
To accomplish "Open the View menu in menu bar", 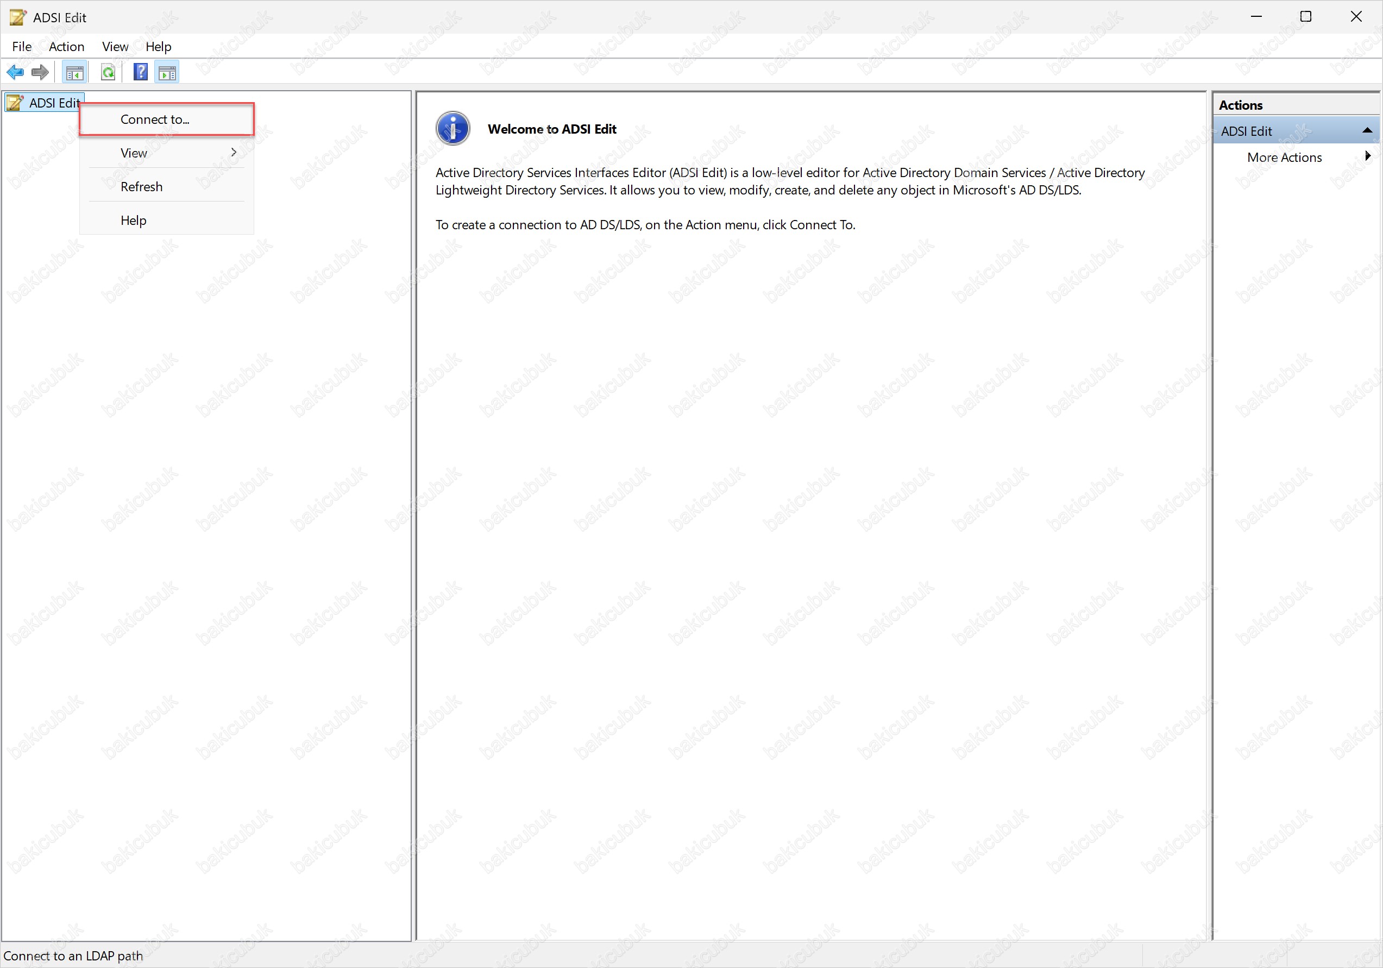I will pos(115,46).
